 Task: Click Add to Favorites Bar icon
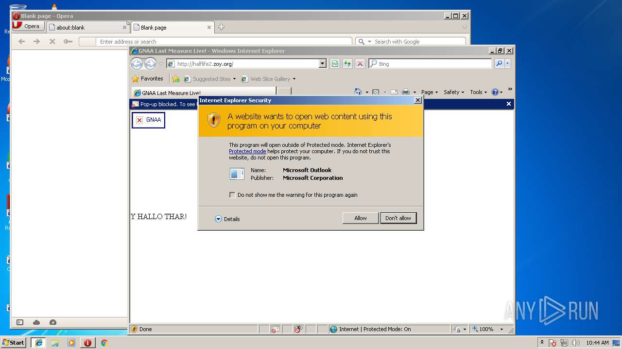(176, 79)
